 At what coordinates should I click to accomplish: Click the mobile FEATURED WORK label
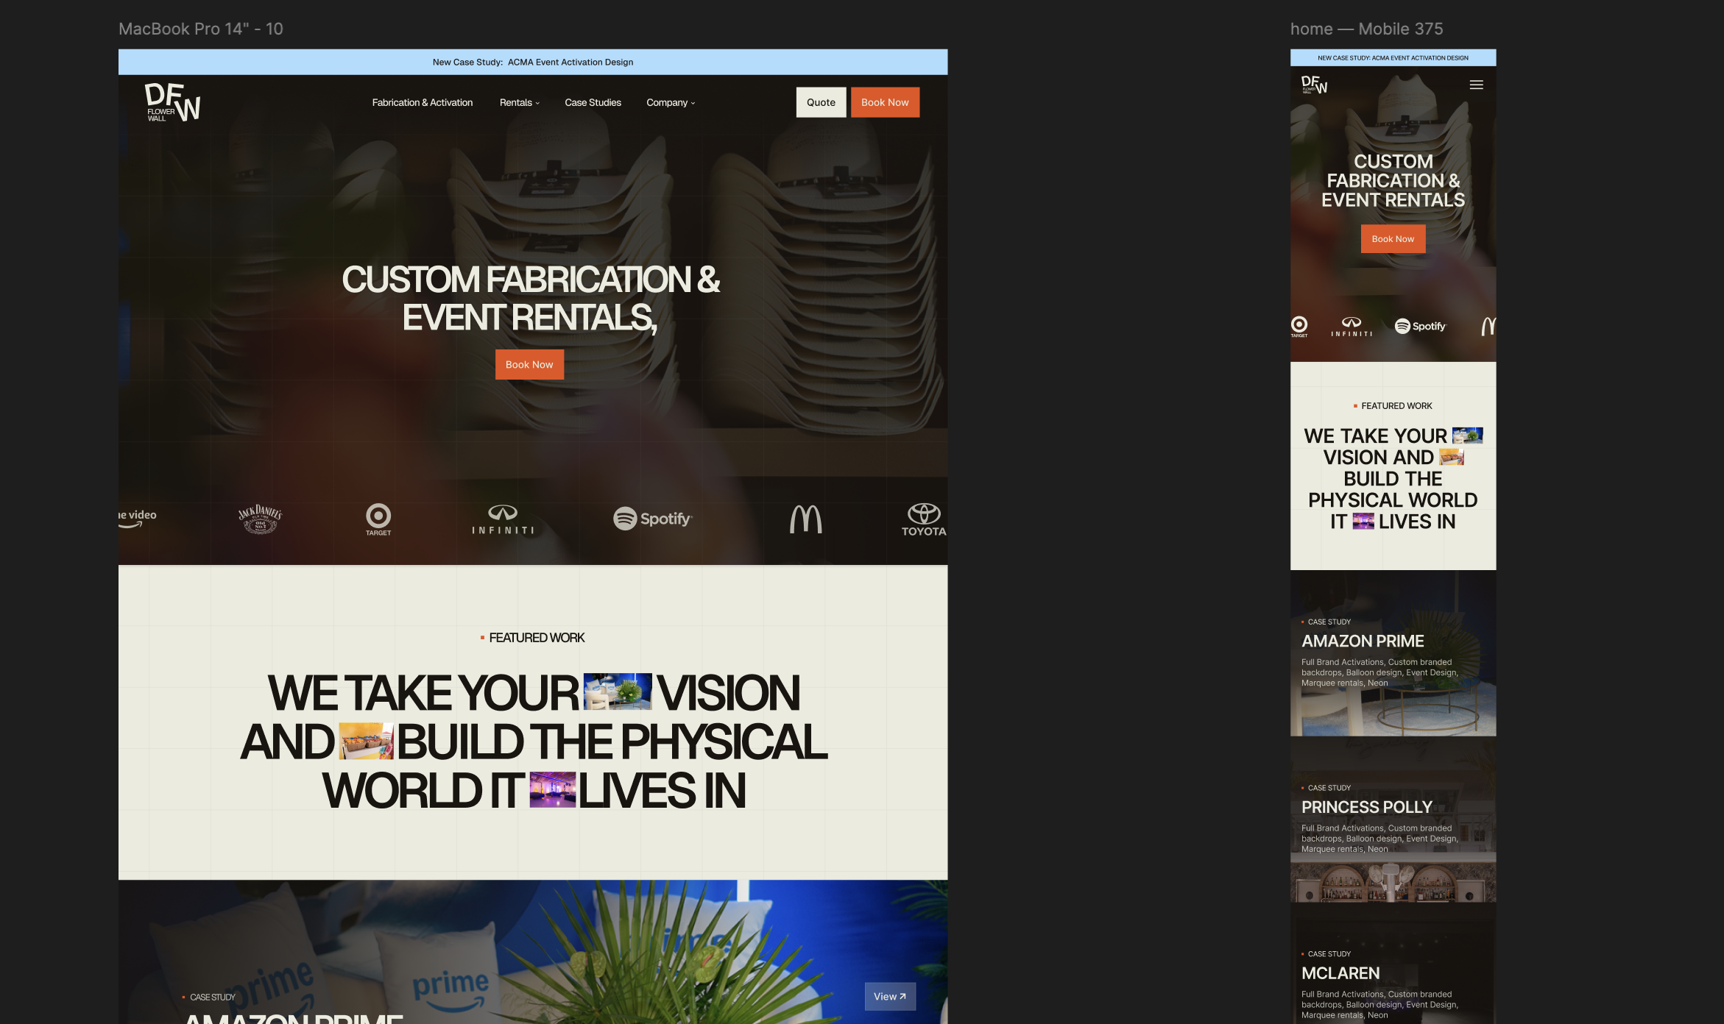tap(1396, 406)
